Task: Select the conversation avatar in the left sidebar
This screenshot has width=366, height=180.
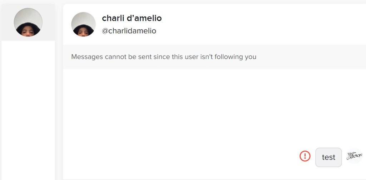Action: (28, 22)
